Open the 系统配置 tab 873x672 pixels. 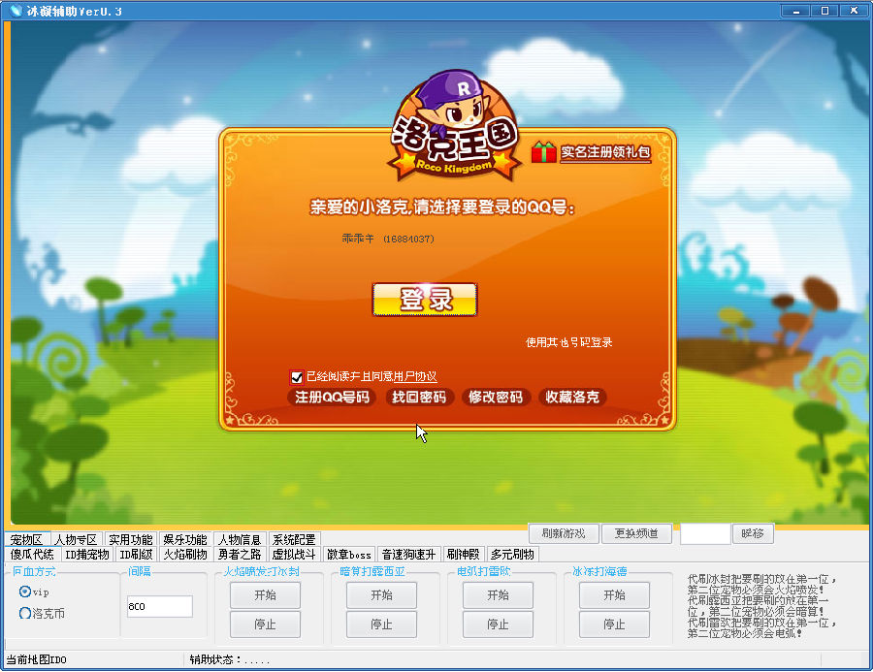(x=293, y=540)
